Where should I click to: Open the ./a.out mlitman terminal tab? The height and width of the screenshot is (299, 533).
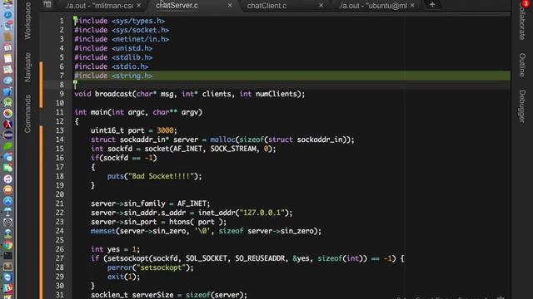(x=99, y=6)
